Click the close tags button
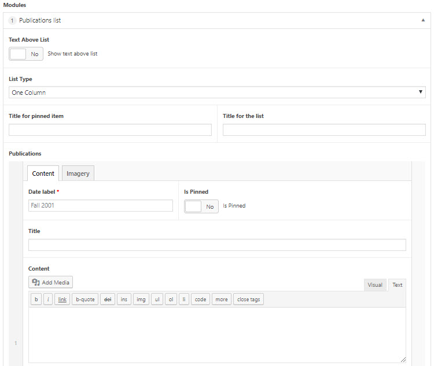The width and height of the screenshot is (434, 366). (x=248, y=300)
